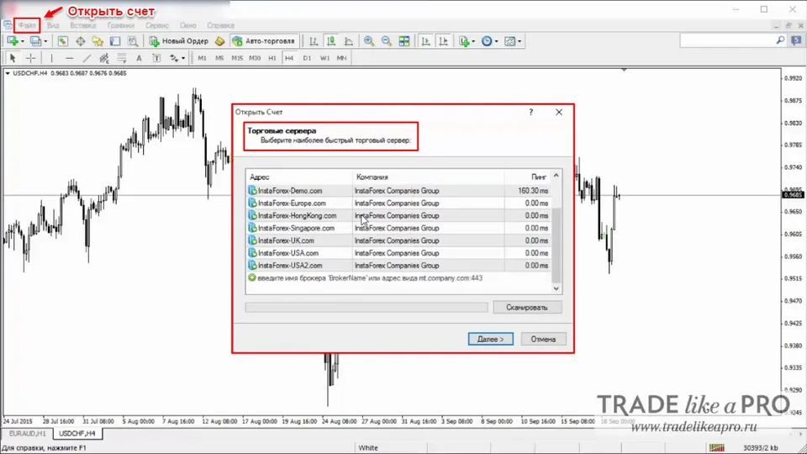Viewport: 807px width, 454px height.
Task: Select the text 'A' tool
Action: point(139,58)
